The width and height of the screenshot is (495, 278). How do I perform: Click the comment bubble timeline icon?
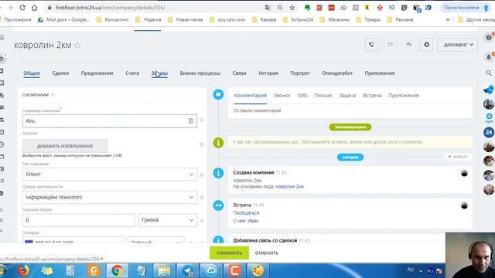[x=218, y=94]
